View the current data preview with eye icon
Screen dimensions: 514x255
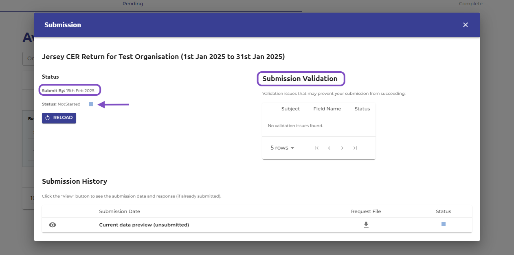tap(53, 225)
